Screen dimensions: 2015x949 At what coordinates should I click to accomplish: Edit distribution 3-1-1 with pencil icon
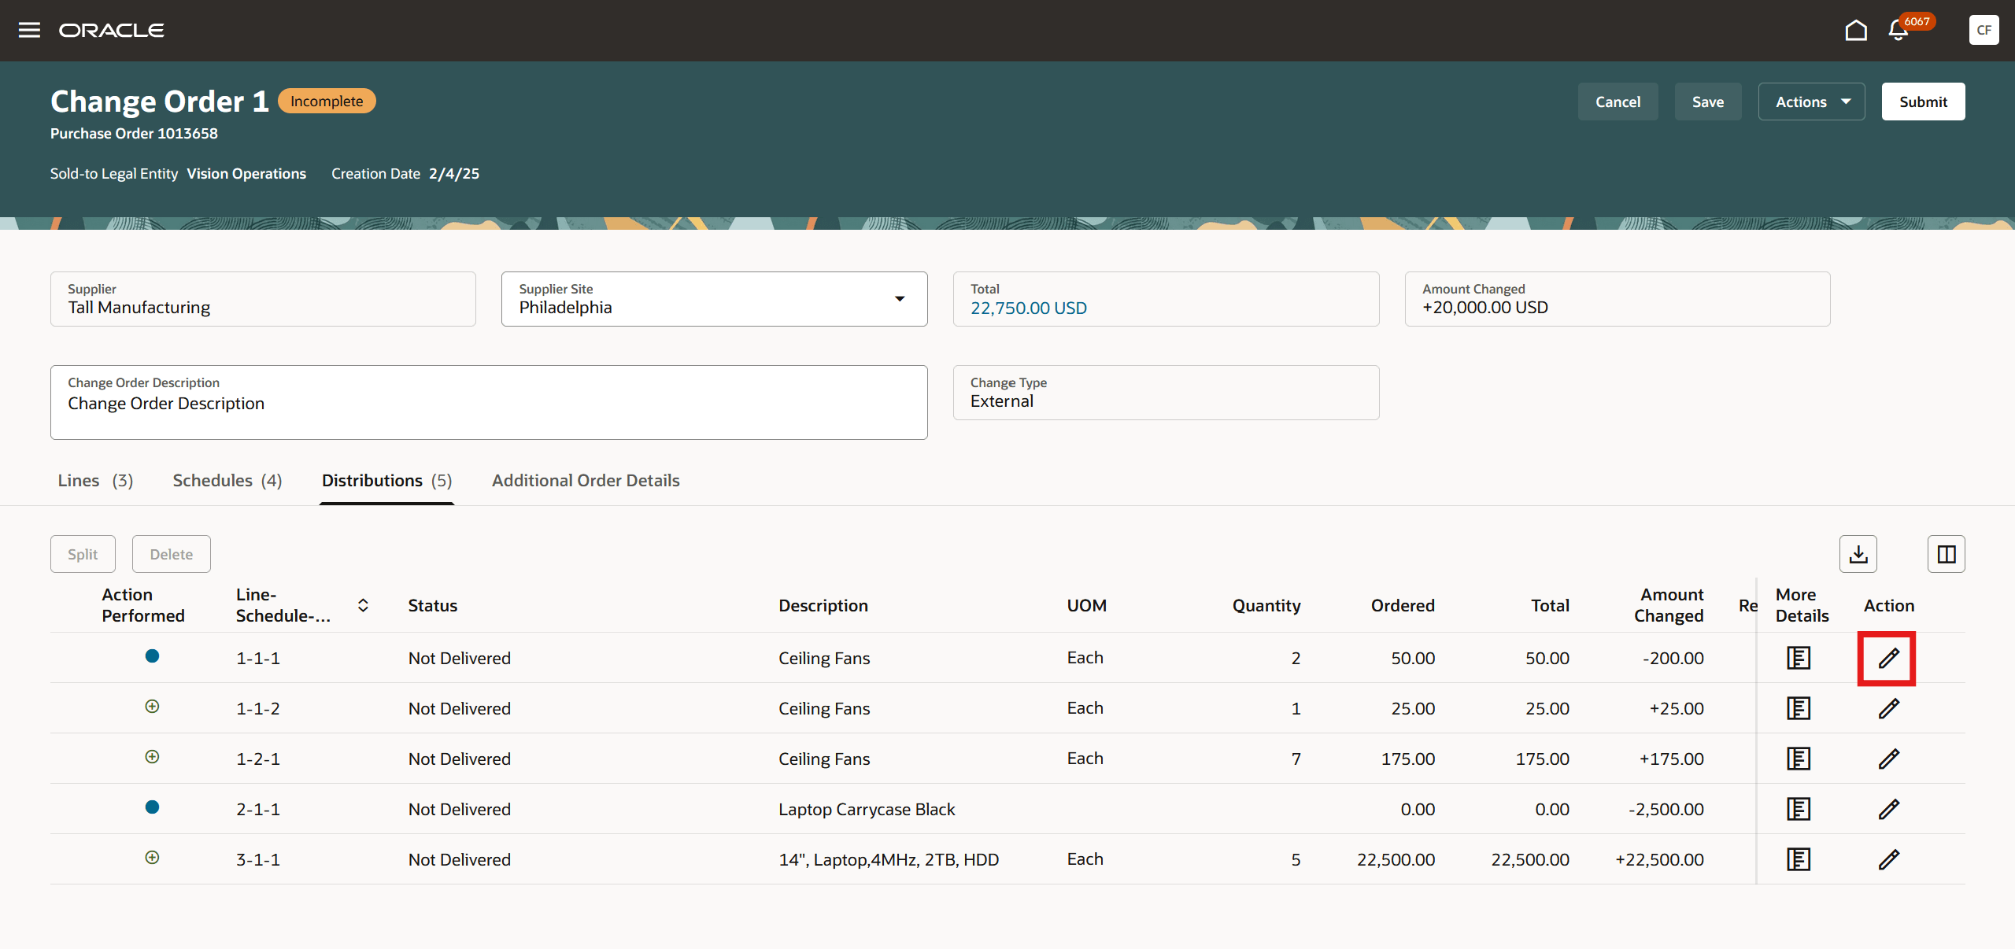click(1888, 859)
